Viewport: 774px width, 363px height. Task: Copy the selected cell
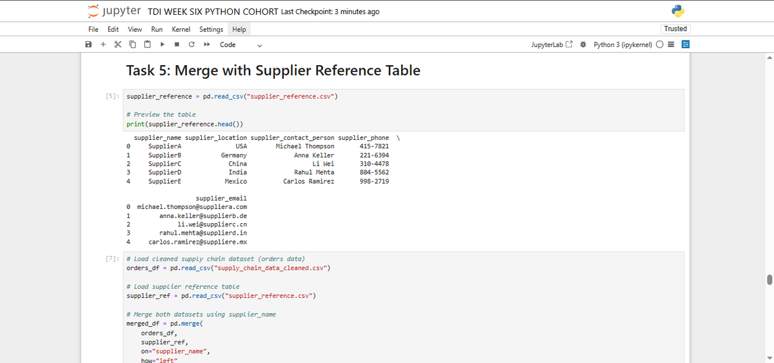coord(132,44)
